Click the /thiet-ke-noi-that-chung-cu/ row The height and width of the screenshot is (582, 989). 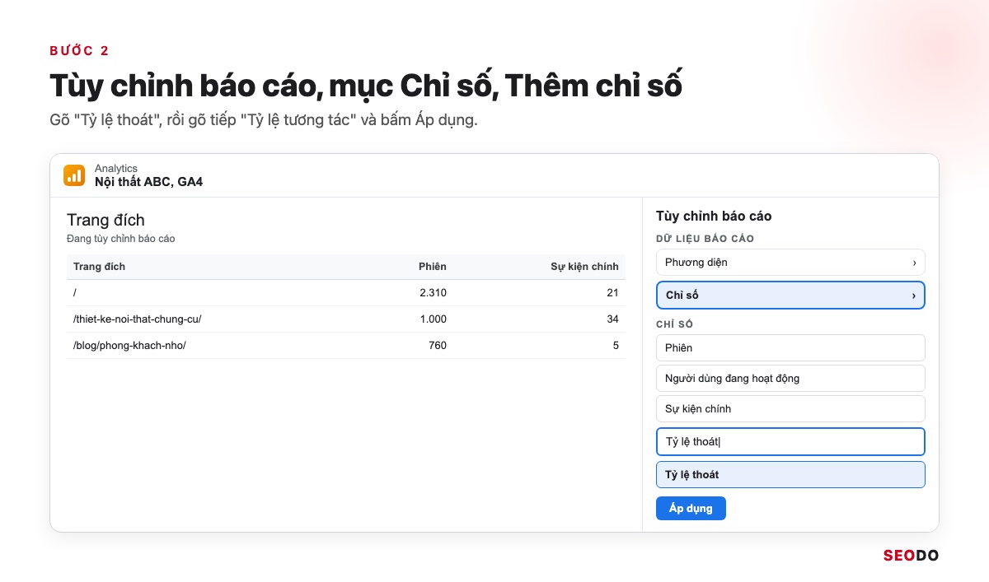click(346, 319)
